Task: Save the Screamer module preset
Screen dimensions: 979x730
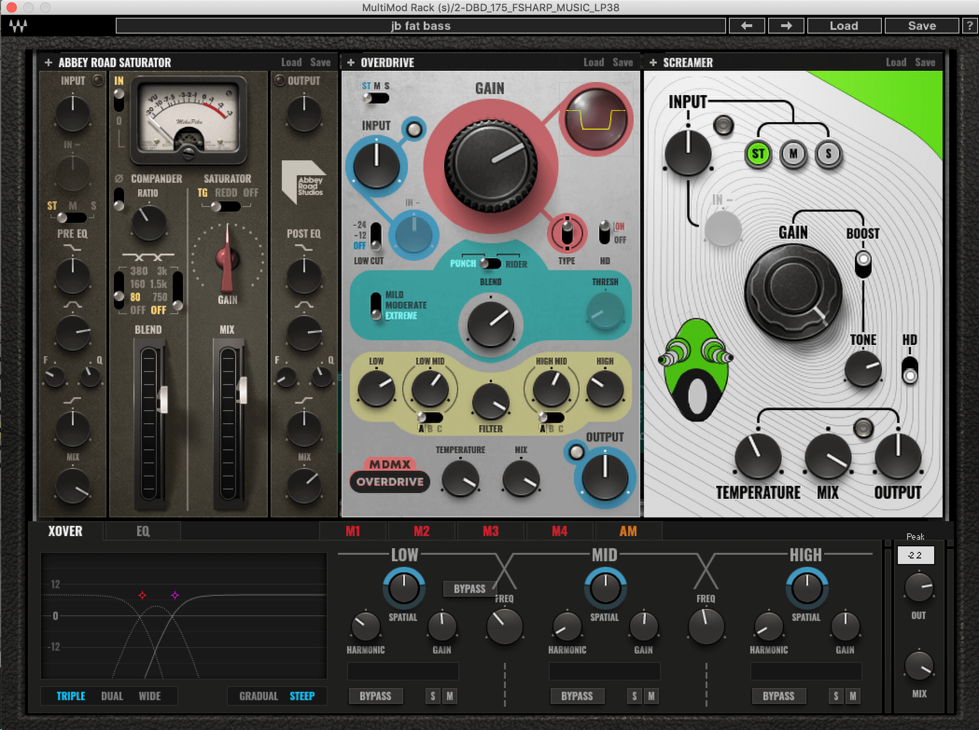Action: click(925, 62)
